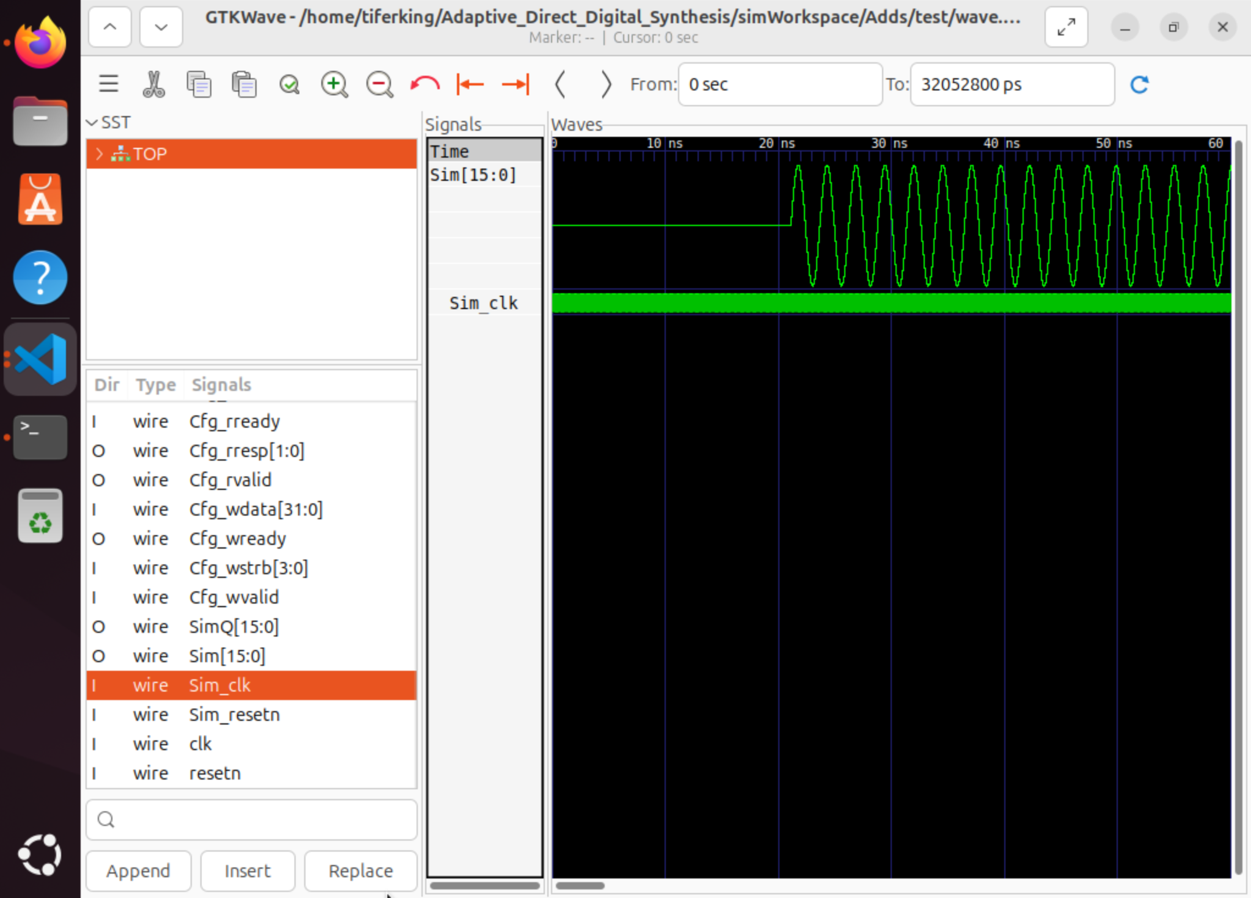Select the Cfg_wstrb[3:0] signal row
Viewport: 1251px width, 898px height.
[252, 568]
